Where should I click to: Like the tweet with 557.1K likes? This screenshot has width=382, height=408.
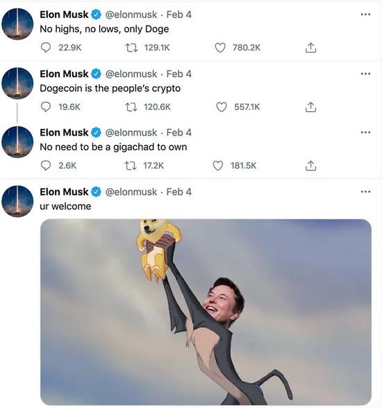coord(222,106)
